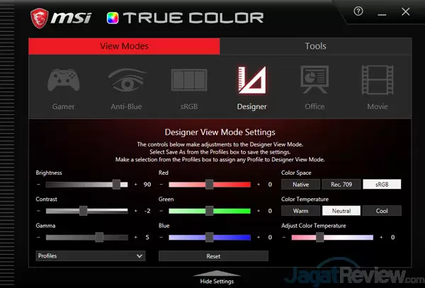The image size is (425, 288).
Task: Set Color Space to Rec. 709
Action: 341,184
